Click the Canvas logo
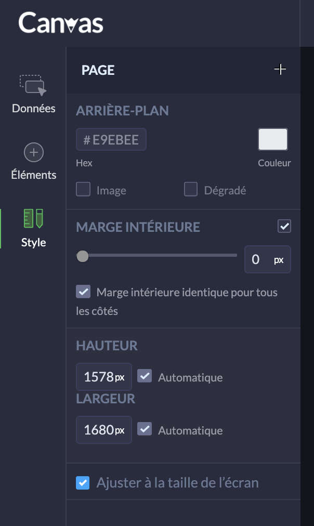Screen dimensions: 314x526 [61, 23]
